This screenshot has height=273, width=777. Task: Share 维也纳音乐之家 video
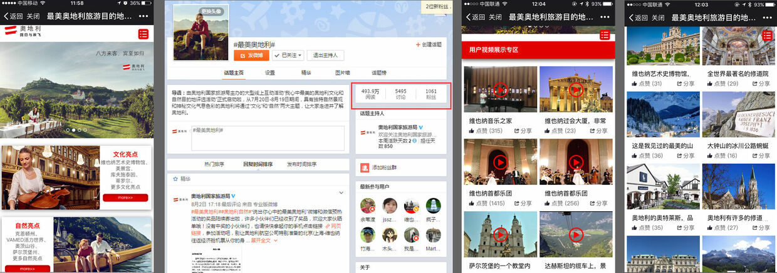point(523,131)
